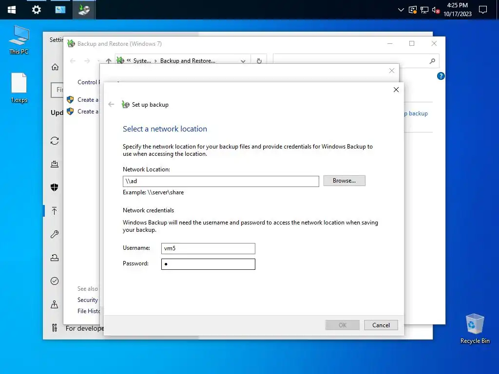Open Activation checkmark icon in Settings sidebar
This screenshot has height=374, width=499.
tap(55, 281)
